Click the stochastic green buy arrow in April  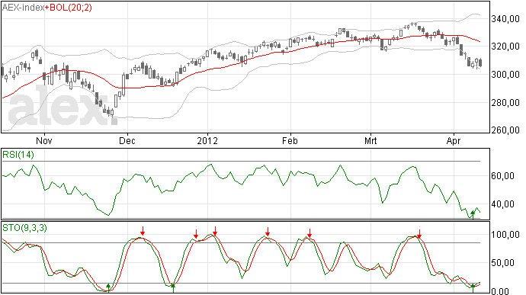click(x=473, y=288)
